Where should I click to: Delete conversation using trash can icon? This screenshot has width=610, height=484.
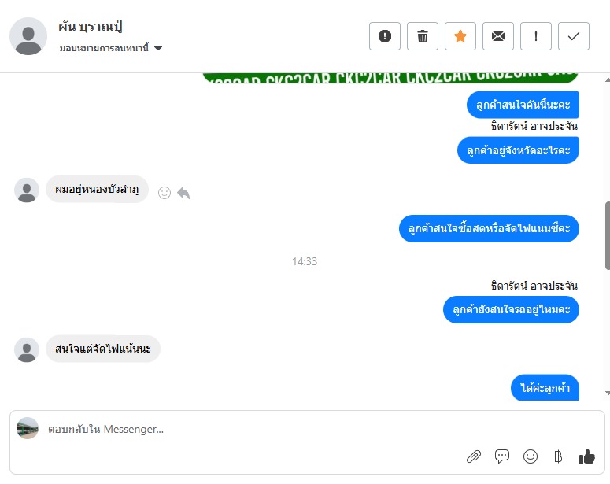423,36
